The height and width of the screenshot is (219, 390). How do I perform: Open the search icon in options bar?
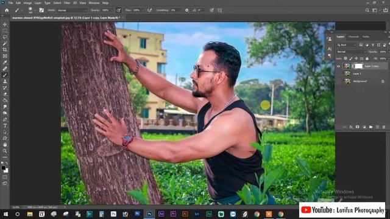click(x=367, y=10)
